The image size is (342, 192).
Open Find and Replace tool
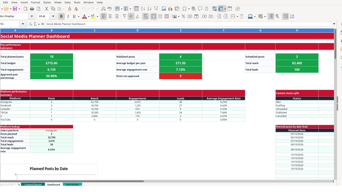point(103,9)
